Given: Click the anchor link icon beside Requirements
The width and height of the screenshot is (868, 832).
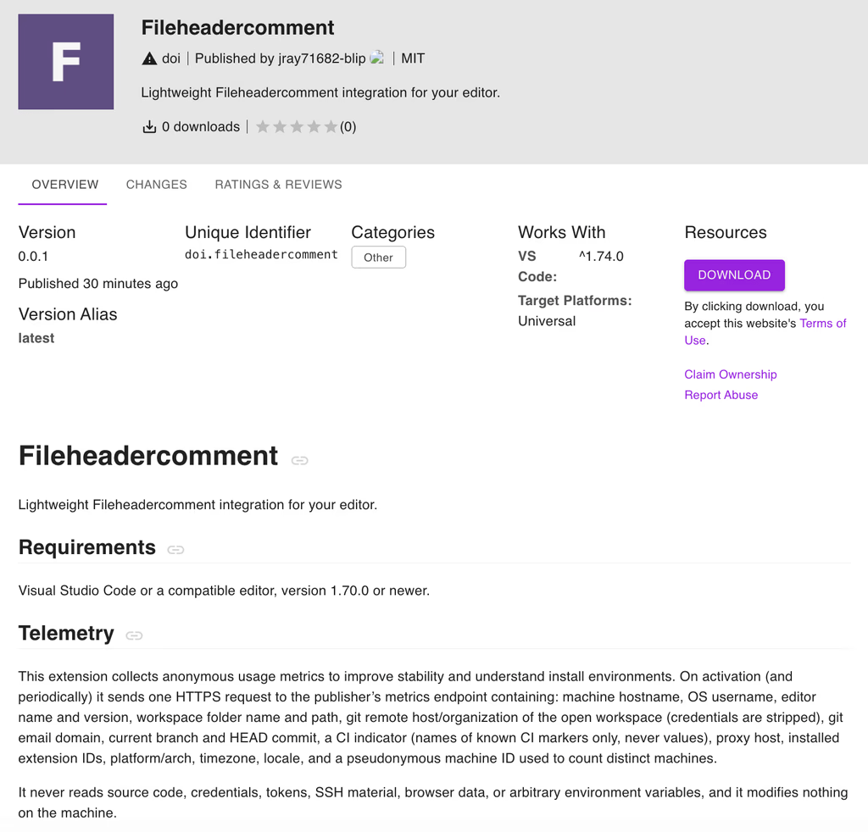Looking at the screenshot, I should (x=176, y=549).
